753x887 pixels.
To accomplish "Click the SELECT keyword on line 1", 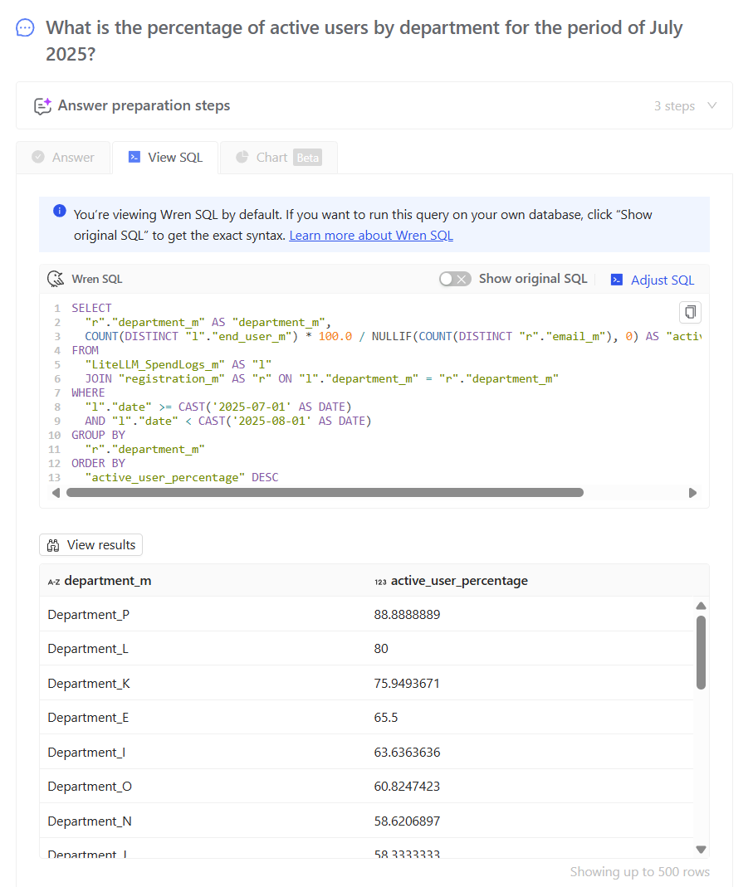I will pos(91,308).
